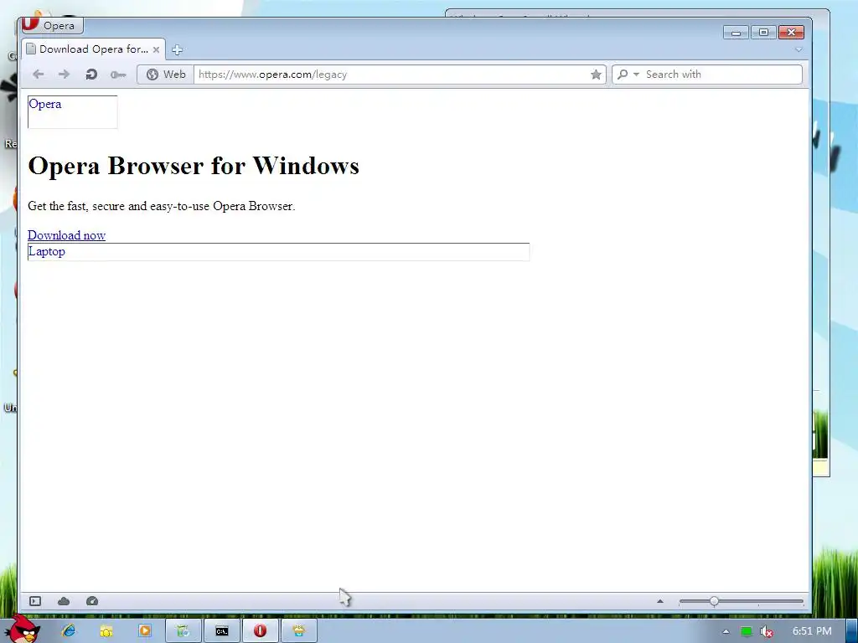Go forward with the forward arrow

click(64, 75)
